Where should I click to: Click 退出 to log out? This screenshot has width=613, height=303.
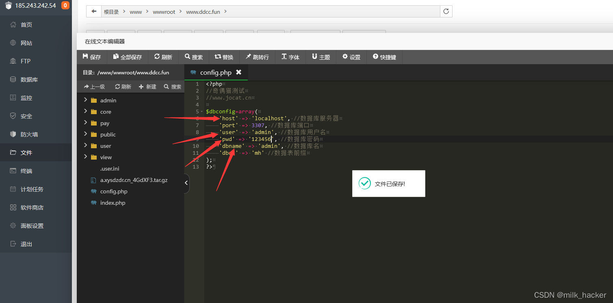pos(26,244)
